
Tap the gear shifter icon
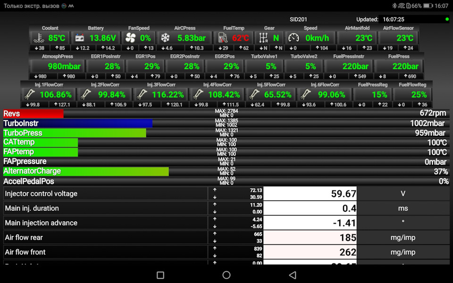pos(263,38)
